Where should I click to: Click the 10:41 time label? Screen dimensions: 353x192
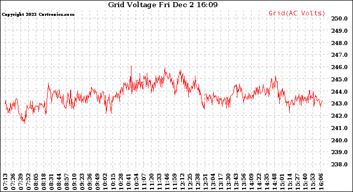pyautogui.click(x=128, y=182)
